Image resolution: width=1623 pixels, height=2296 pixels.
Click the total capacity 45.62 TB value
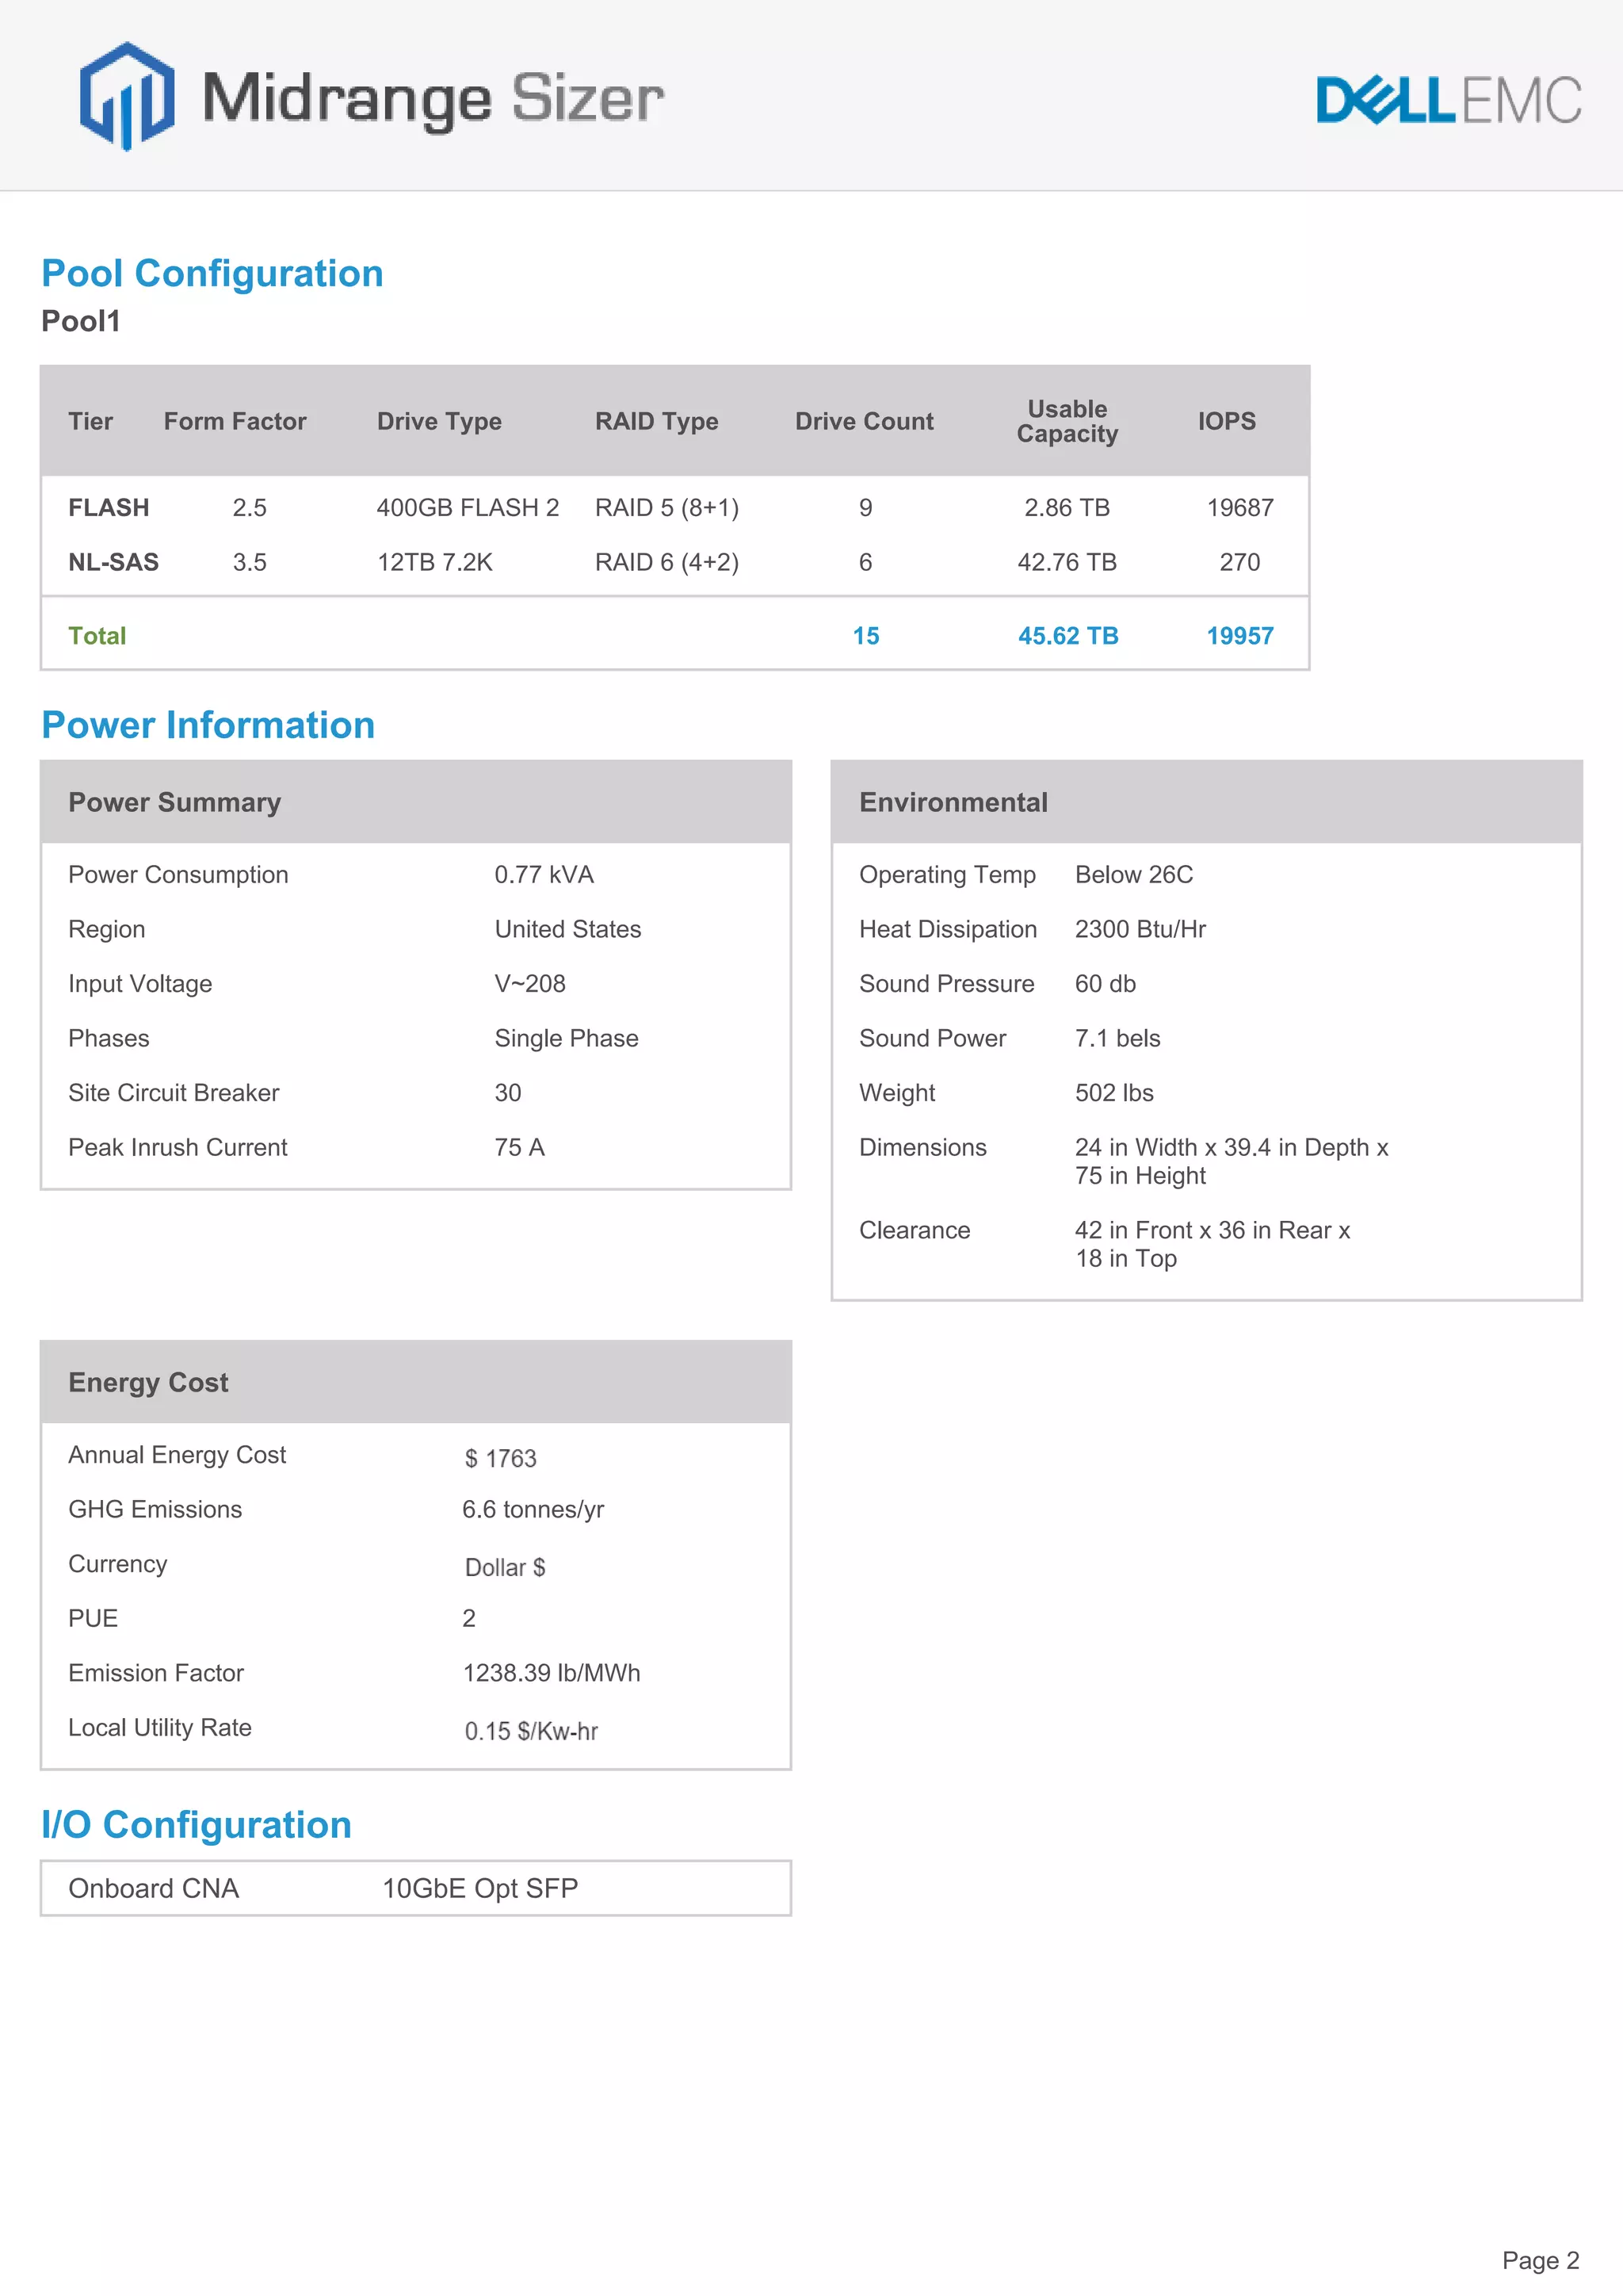pyautogui.click(x=1067, y=636)
